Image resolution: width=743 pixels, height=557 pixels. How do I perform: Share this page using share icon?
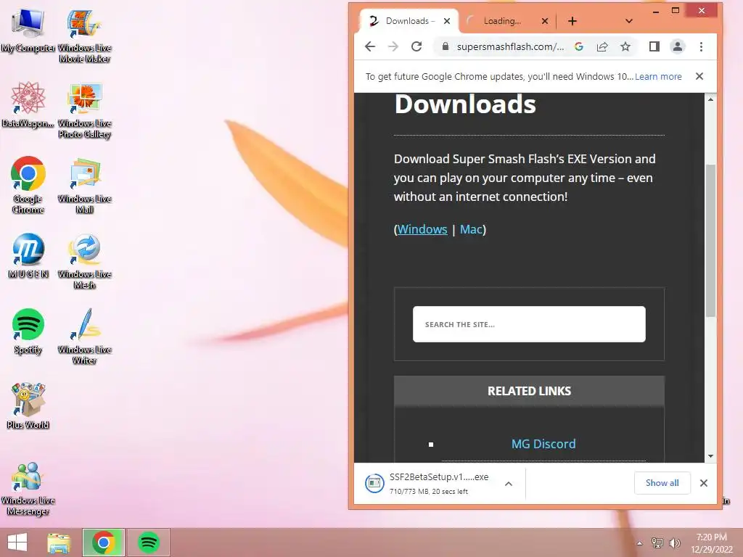click(602, 46)
